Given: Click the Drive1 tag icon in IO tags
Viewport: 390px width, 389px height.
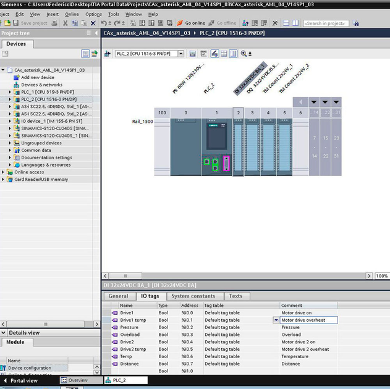Looking at the screenshot, I should (x=114, y=313).
